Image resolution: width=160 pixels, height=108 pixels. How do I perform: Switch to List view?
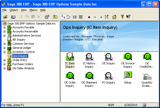click(x=75, y=17)
